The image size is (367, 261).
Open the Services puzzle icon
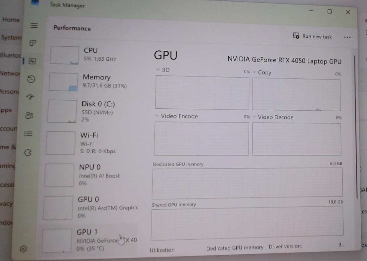[x=27, y=152]
